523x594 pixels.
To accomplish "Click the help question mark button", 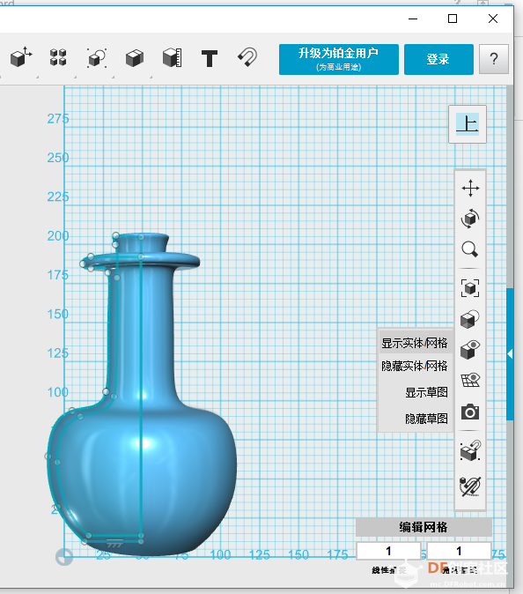I will tap(493, 59).
